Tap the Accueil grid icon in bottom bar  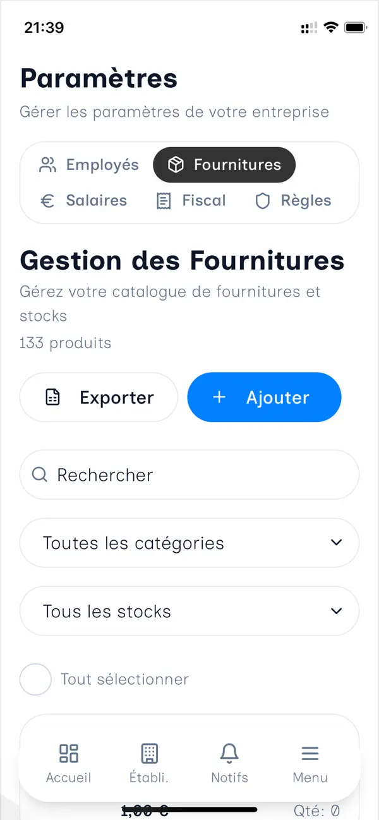[x=68, y=753]
